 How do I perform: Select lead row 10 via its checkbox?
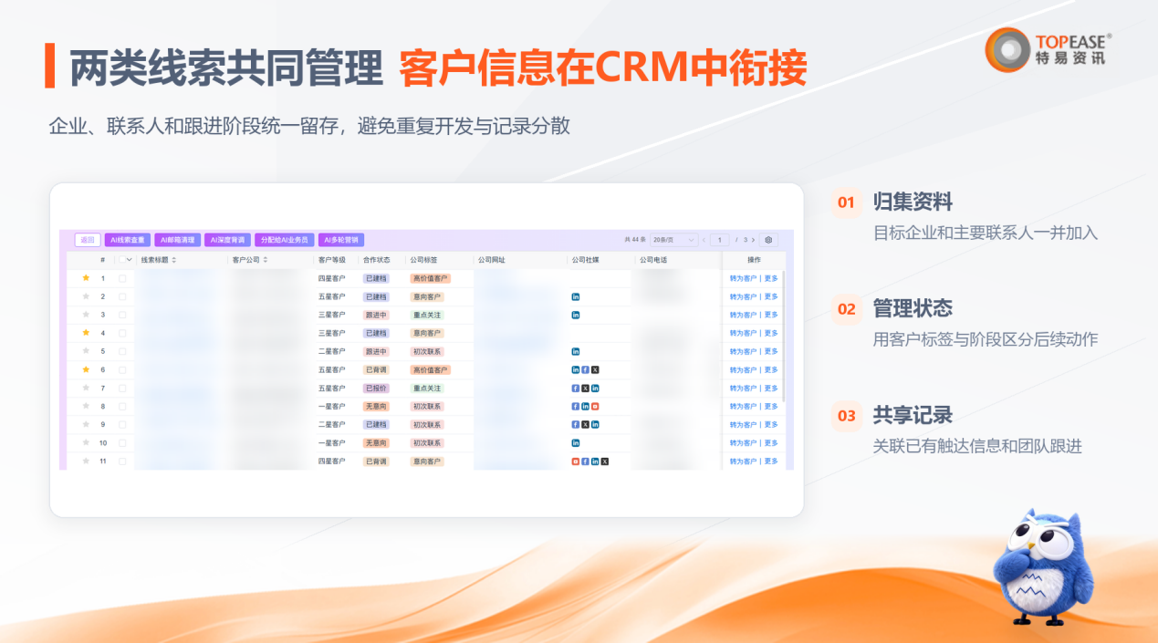122,442
